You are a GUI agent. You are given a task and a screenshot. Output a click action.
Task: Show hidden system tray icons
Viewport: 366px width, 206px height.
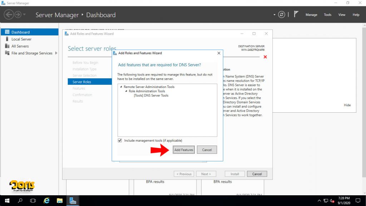point(319,201)
